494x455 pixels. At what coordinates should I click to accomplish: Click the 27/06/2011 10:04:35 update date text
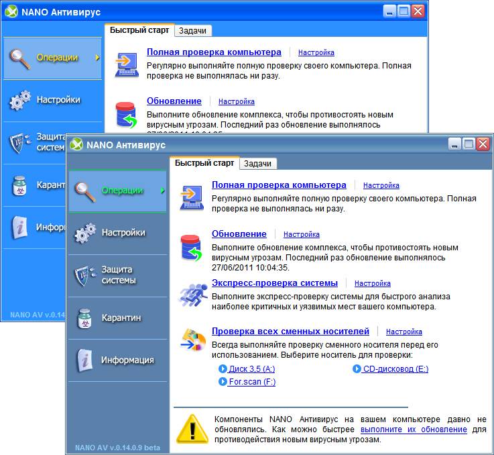[x=251, y=268]
